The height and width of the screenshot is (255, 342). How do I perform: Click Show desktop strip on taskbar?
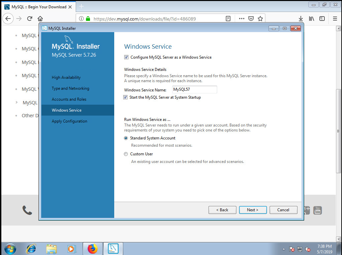(x=339, y=249)
